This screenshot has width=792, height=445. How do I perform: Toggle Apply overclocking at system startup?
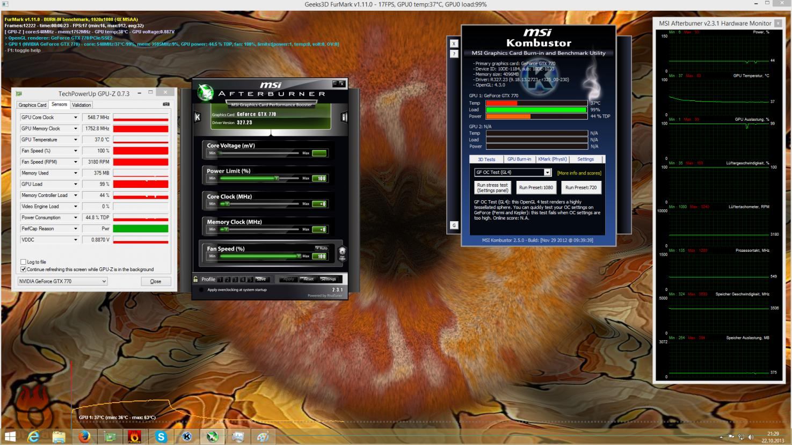point(201,290)
